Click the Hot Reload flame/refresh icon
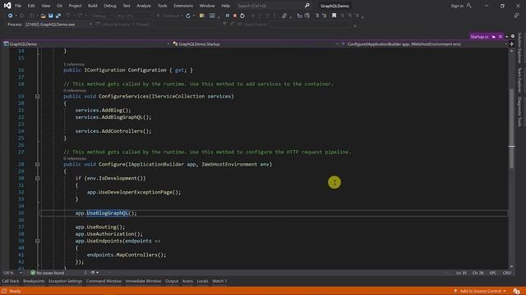This screenshot has height=295, width=526. click(x=188, y=16)
